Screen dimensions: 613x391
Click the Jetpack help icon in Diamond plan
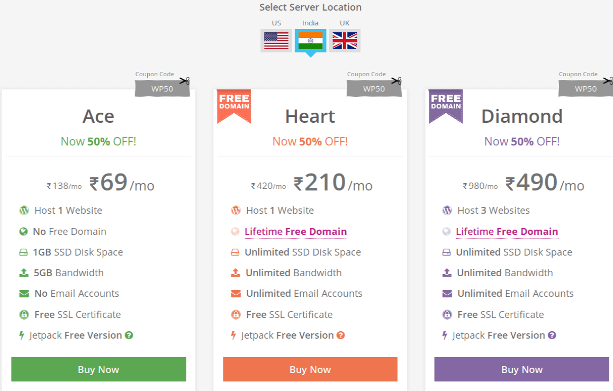(x=552, y=335)
